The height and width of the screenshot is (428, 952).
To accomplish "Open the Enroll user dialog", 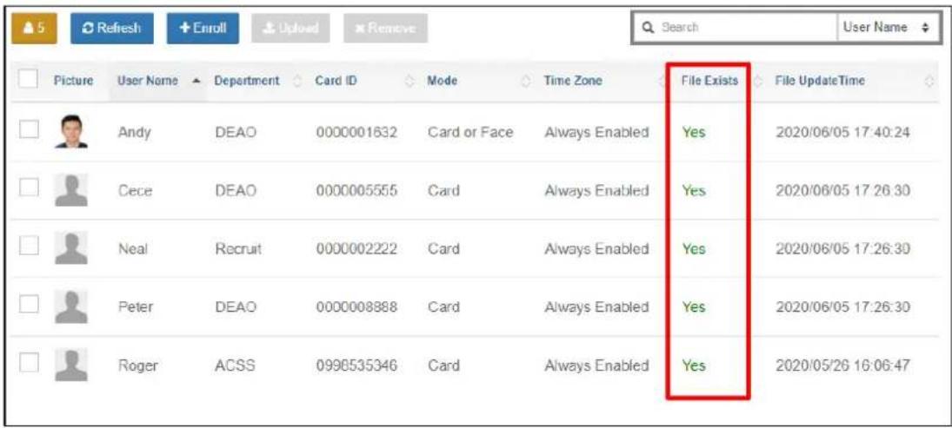I will pos(203,29).
